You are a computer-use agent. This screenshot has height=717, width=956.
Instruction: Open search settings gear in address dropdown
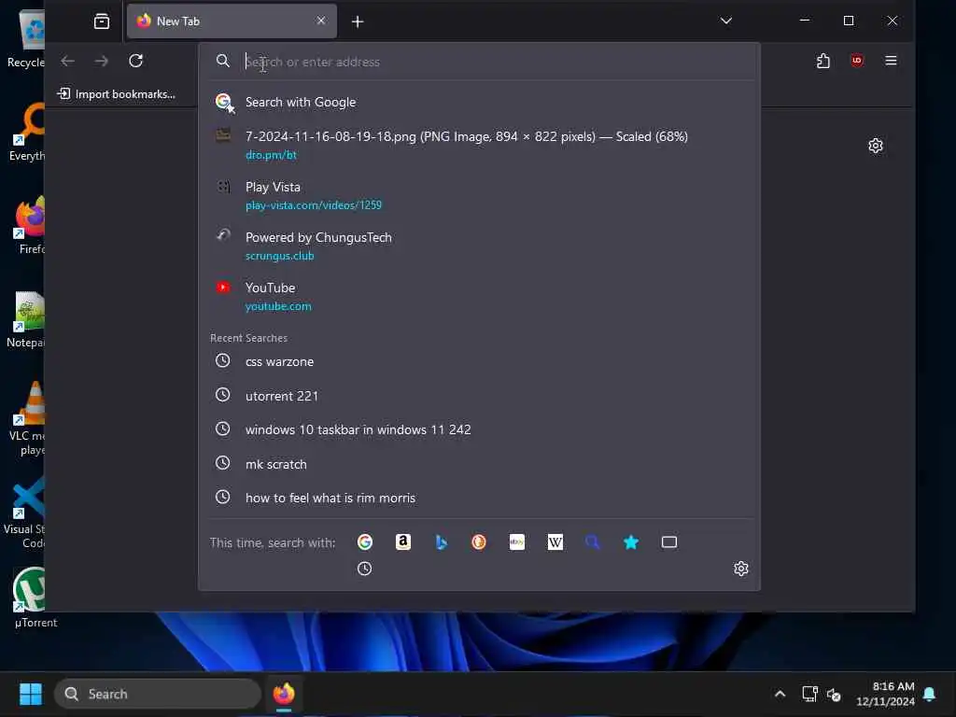click(740, 569)
